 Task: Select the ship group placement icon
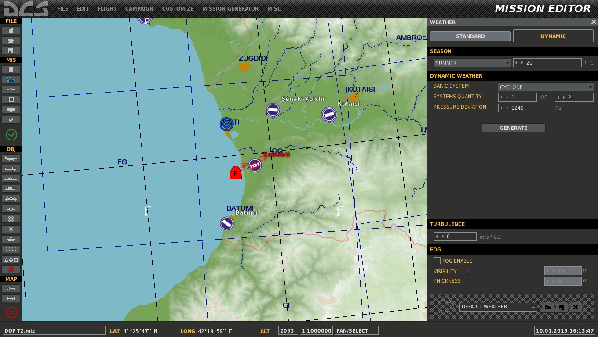point(11,179)
